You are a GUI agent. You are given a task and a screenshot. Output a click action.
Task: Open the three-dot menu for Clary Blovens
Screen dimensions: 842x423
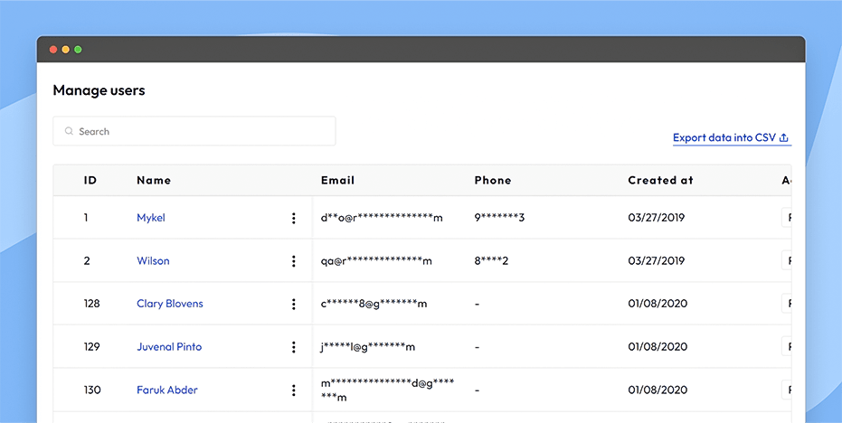293,304
